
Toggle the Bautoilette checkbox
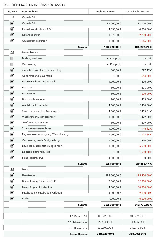click(x=12, y=94)
